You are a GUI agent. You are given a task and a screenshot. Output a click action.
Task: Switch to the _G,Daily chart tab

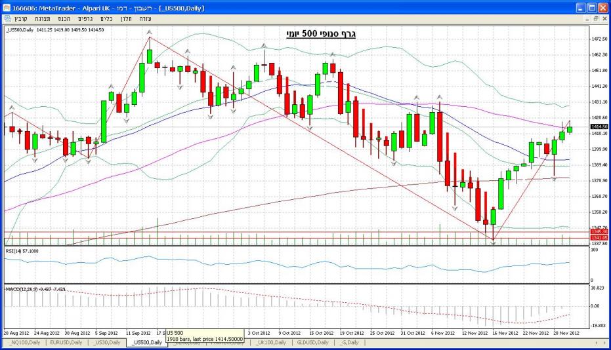pyautogui.click(x=347, y=342)
